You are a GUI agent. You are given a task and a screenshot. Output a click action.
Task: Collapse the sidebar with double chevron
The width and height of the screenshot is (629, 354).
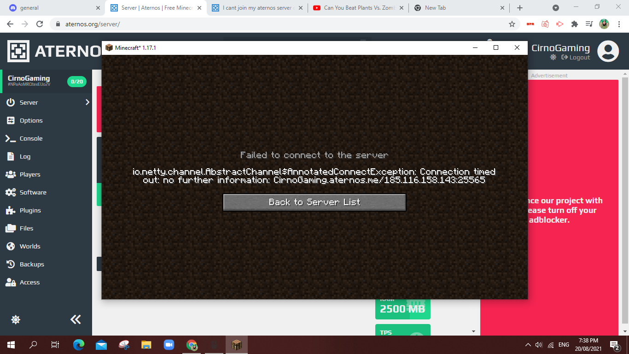(x=76, y=319)
